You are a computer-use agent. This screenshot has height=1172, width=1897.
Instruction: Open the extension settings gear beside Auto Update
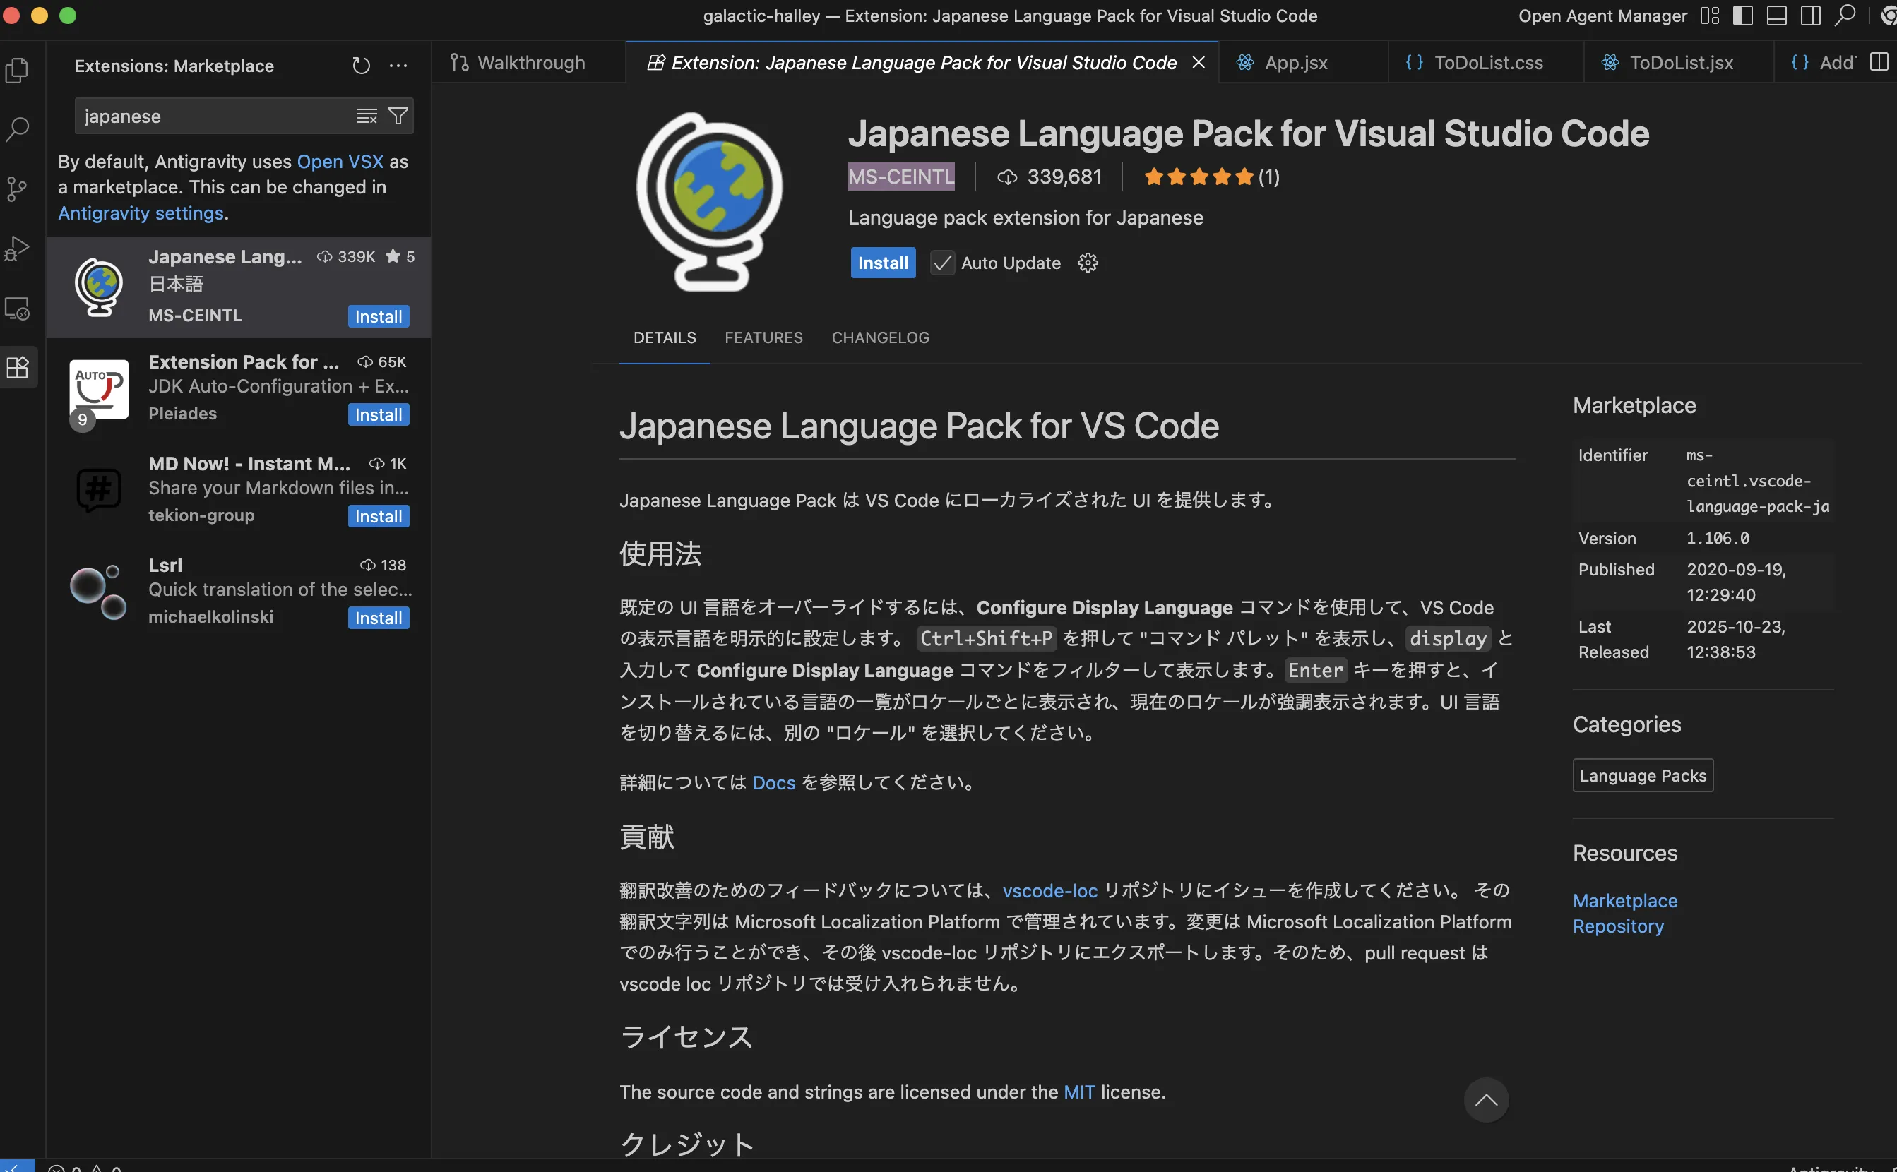[1088, 263]
